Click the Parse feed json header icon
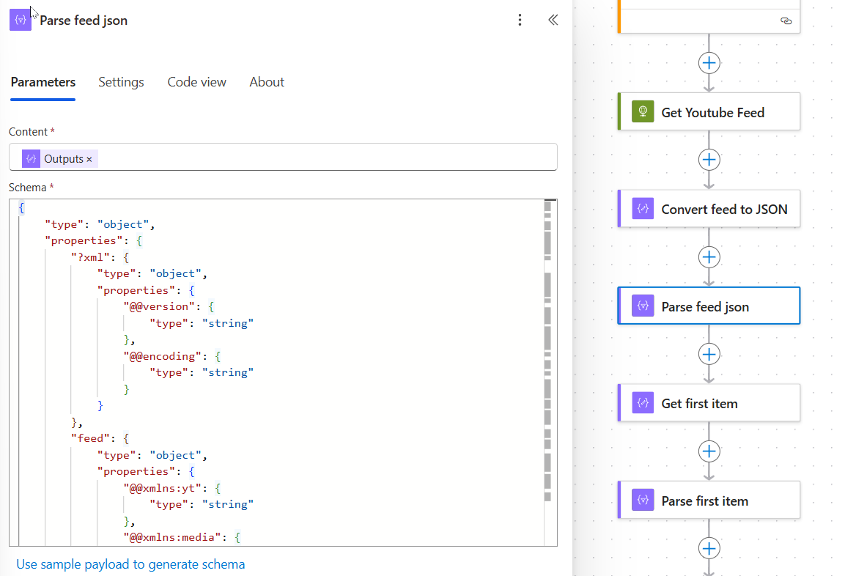The width and height of the screenshot is (845, 576). tap(21, 20)
